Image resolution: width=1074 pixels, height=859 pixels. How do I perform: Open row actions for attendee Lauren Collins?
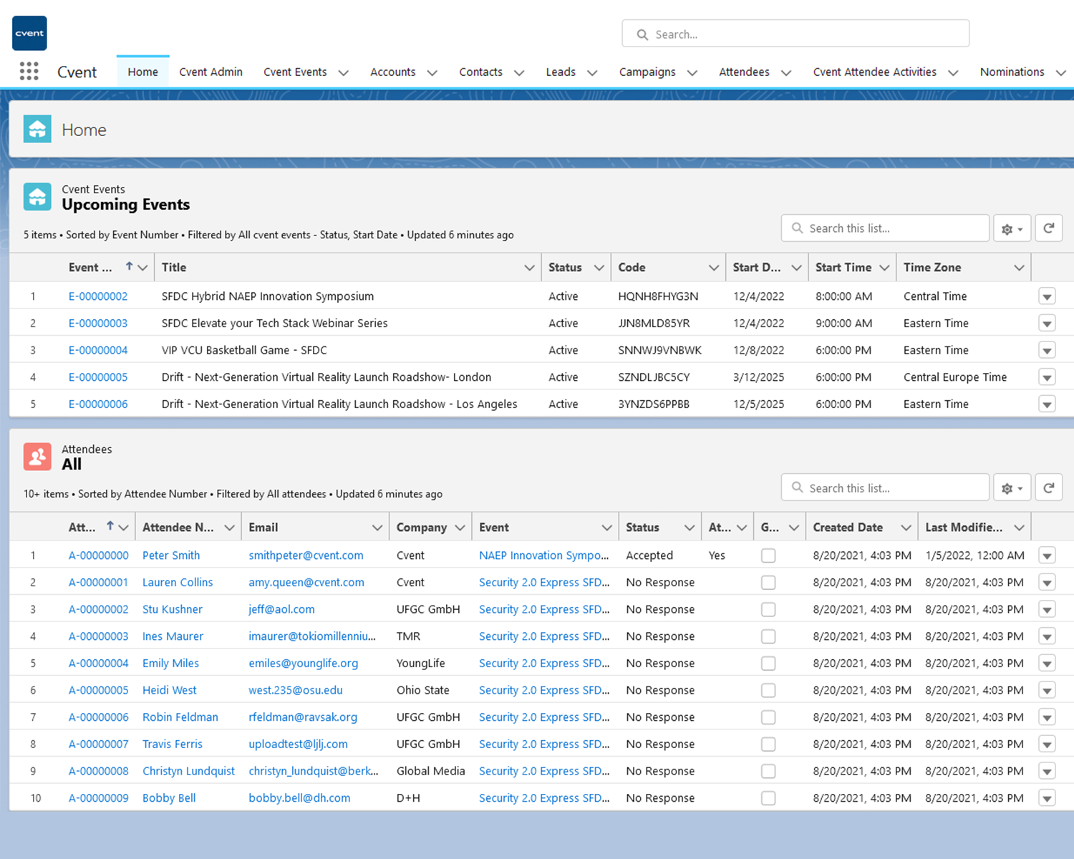pos(1047,583)
